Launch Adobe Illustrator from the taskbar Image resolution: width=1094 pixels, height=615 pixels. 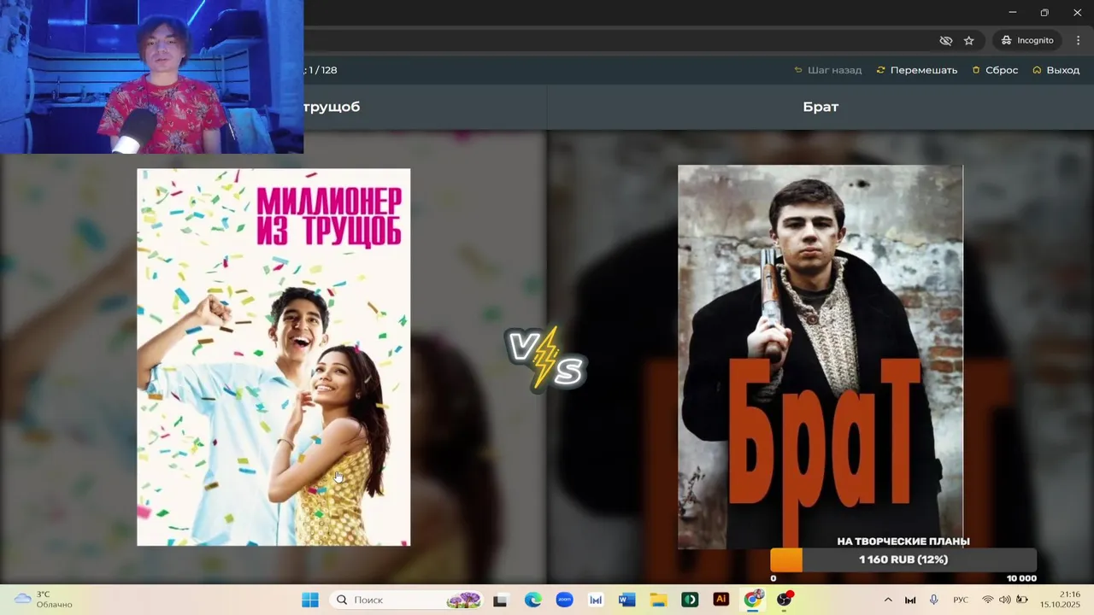point(721,600)
